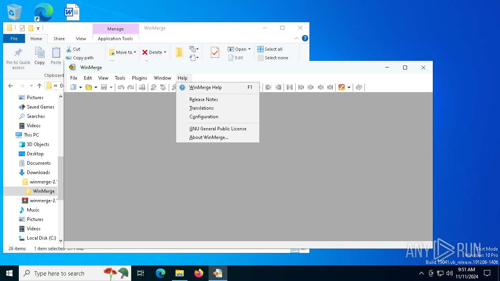The height and width of the screenshot is (281, 500).
Task: Click the inward-facing double arrows toolbar icon
Action: 289,87
